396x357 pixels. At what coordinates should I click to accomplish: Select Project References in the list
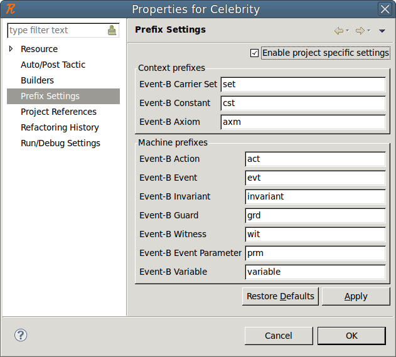[x=58, y=112]
